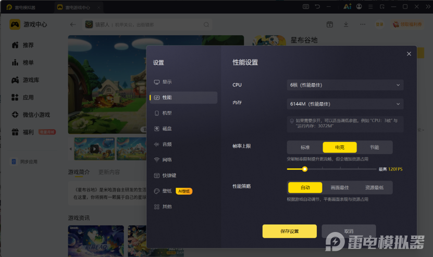Select 节能 frame rate mode
433x257 pixels.
374,148
